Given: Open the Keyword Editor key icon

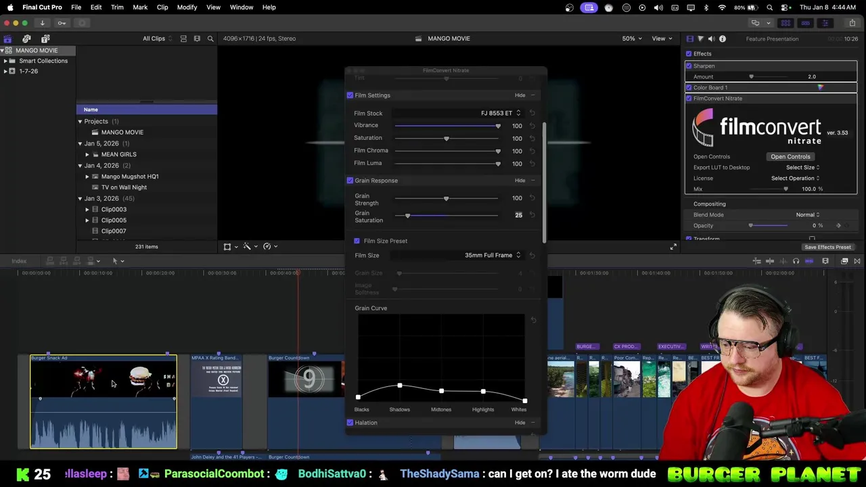Looking at the screenshot, I should 62,23.
